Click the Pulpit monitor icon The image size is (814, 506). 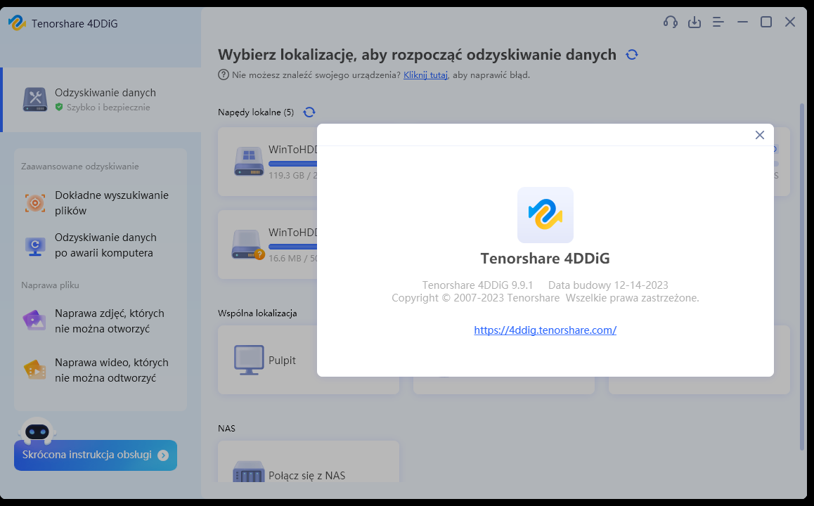coord(249,360)
